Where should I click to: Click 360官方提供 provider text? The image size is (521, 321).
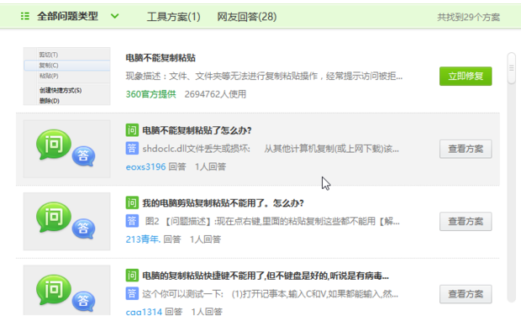click(151, 94)
